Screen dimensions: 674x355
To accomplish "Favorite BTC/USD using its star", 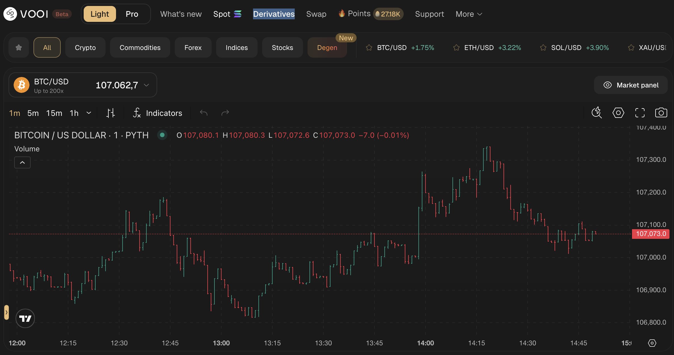I will pyautogui.click(x=369, y=47).
